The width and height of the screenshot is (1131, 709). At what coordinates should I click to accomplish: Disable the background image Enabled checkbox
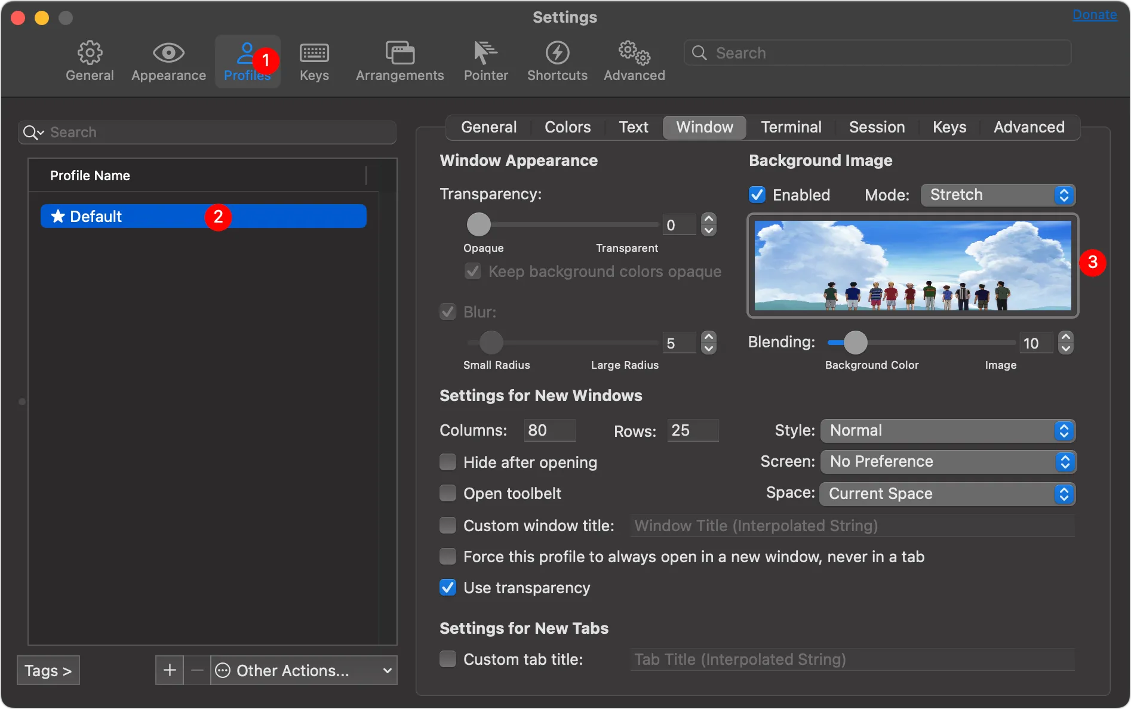click(757, 195)
